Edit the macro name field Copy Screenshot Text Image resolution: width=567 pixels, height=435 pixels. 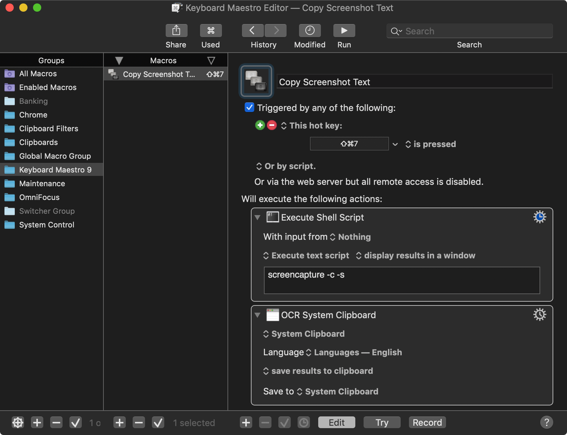[414, 82]
